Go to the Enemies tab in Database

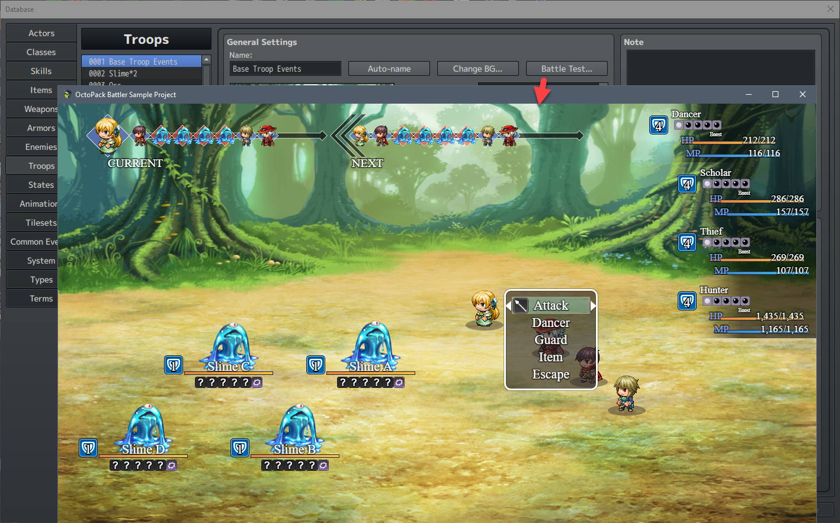33,147
